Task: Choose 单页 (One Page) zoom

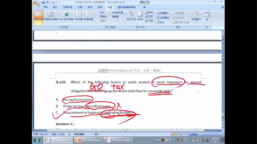Action: coord(149,13)
